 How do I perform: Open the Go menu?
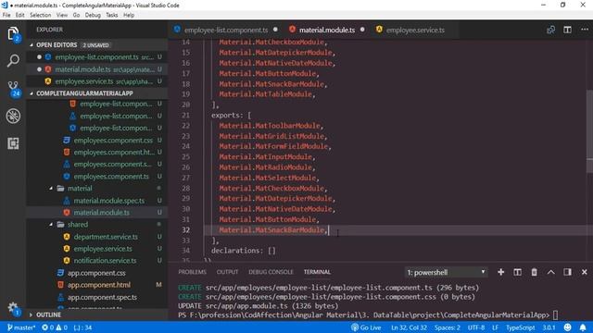[x=76, y=15]
